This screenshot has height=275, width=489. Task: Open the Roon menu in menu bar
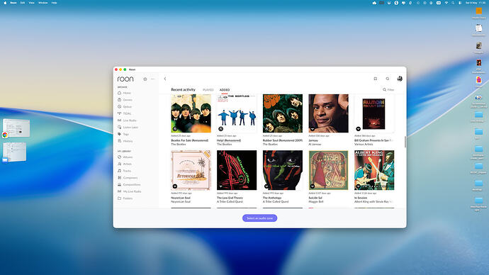coord(13,3)
